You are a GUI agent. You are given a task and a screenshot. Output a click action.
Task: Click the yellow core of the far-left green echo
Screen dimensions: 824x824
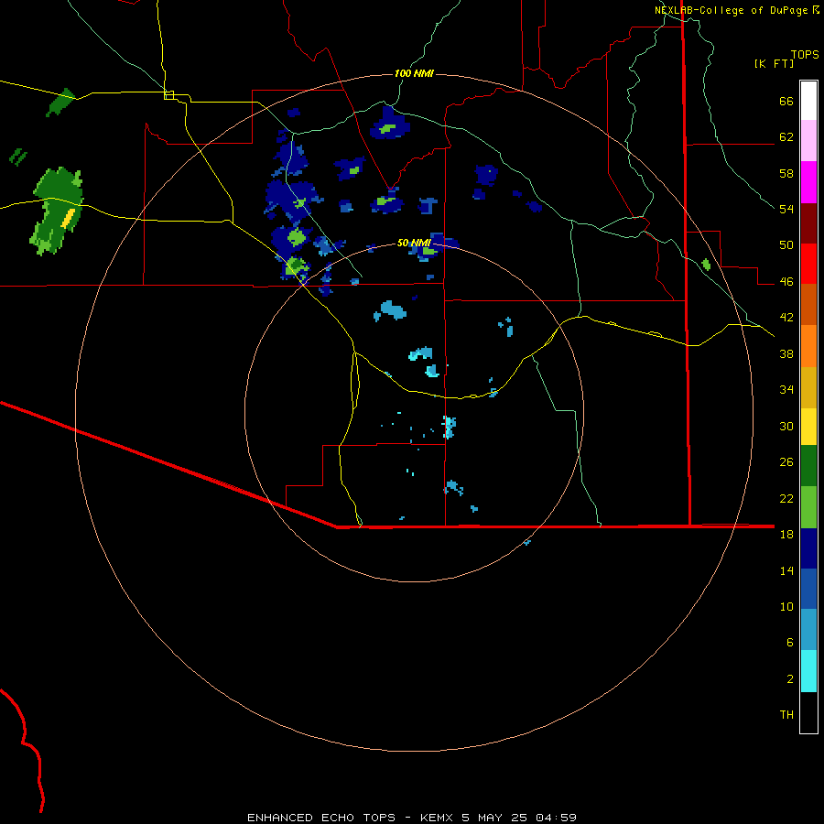point(69,218)
